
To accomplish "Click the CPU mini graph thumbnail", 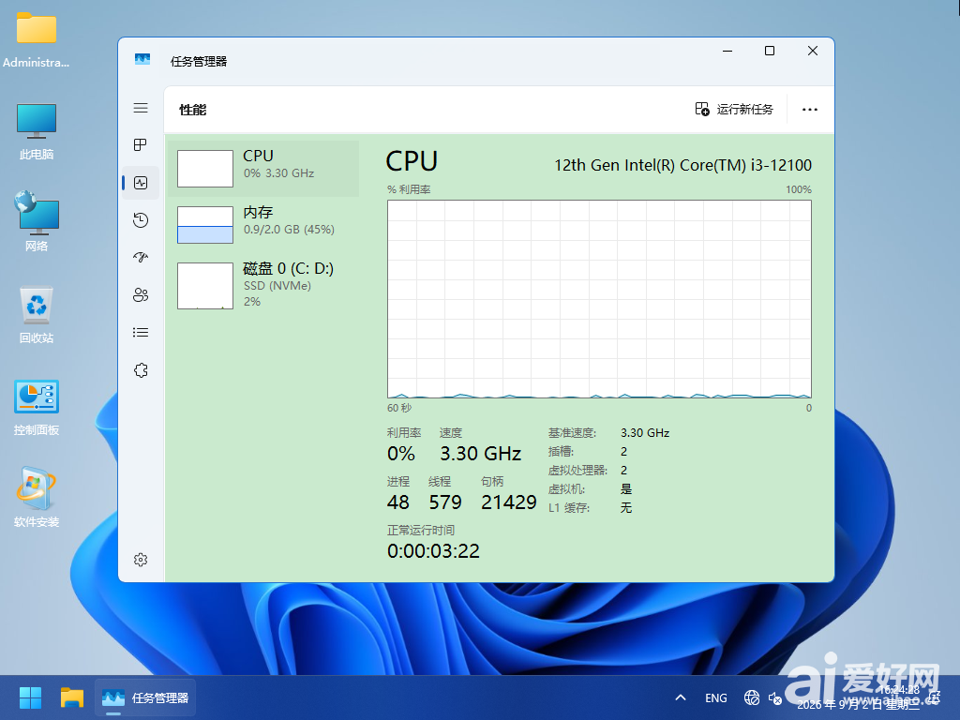I will 205,169.
